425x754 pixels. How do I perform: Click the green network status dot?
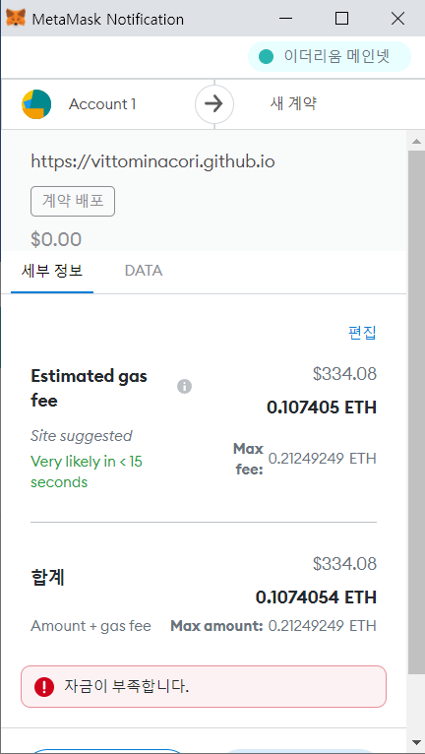(266, 57)
